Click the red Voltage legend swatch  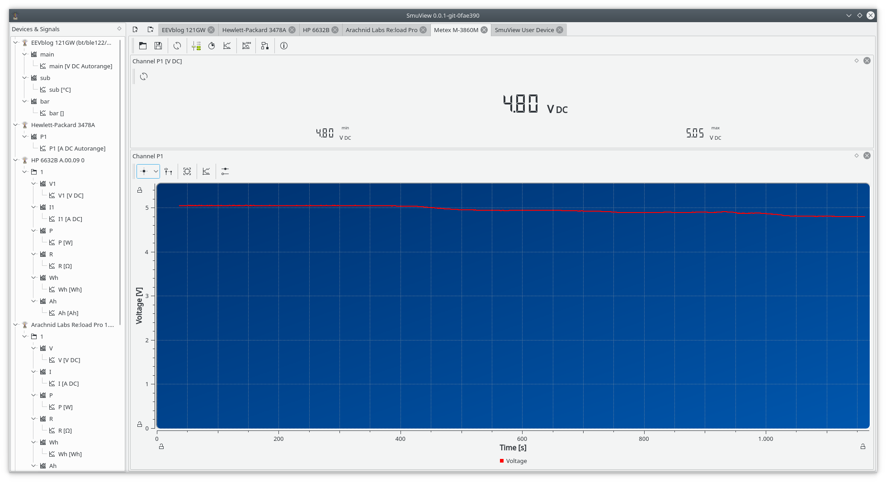502,461
